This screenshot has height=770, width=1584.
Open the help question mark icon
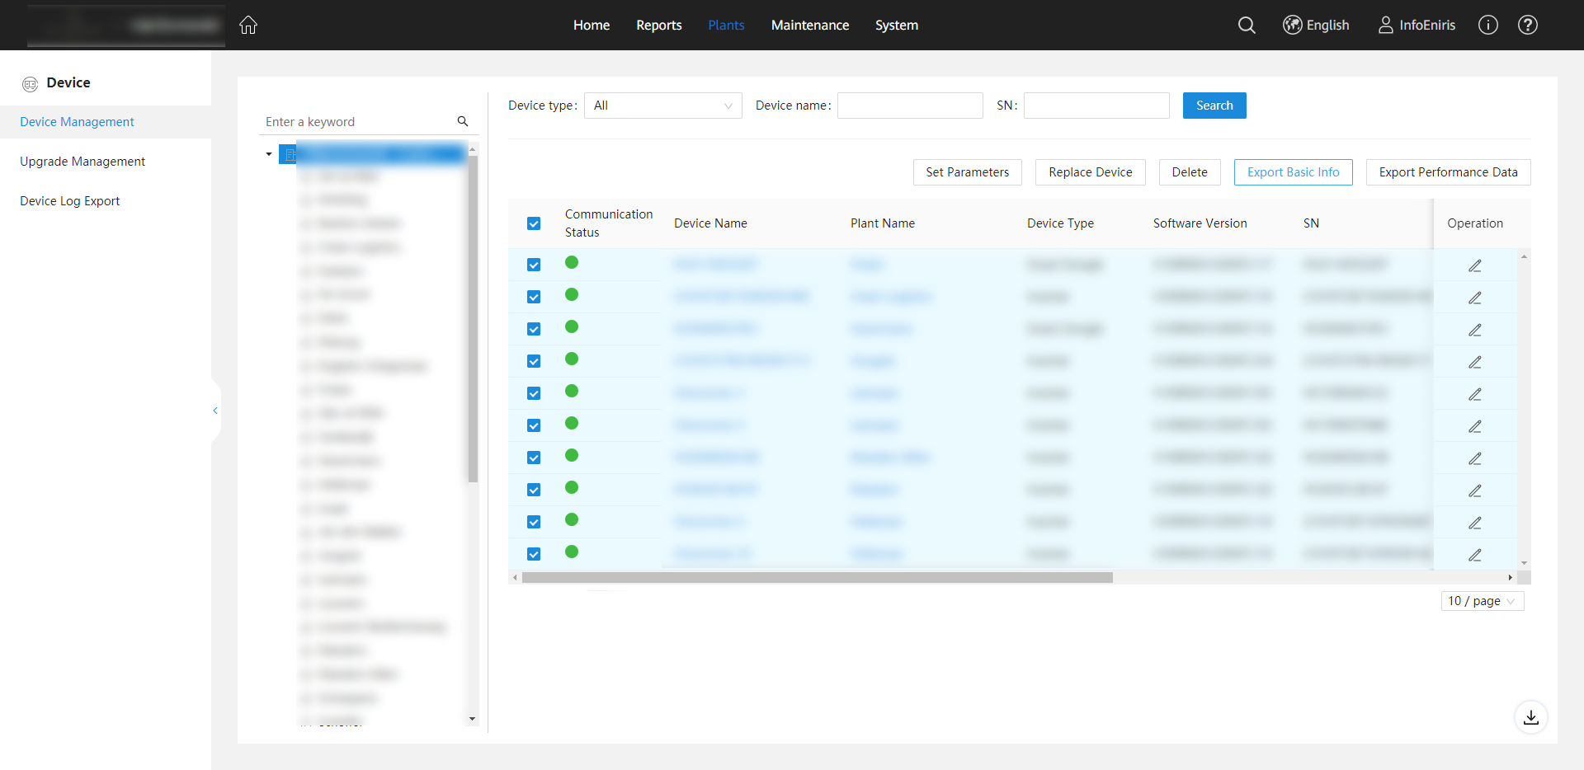1528,26
